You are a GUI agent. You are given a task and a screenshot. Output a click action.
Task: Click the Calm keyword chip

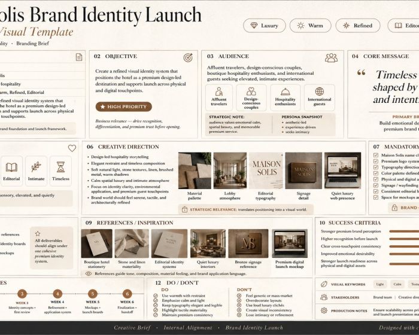397,284
